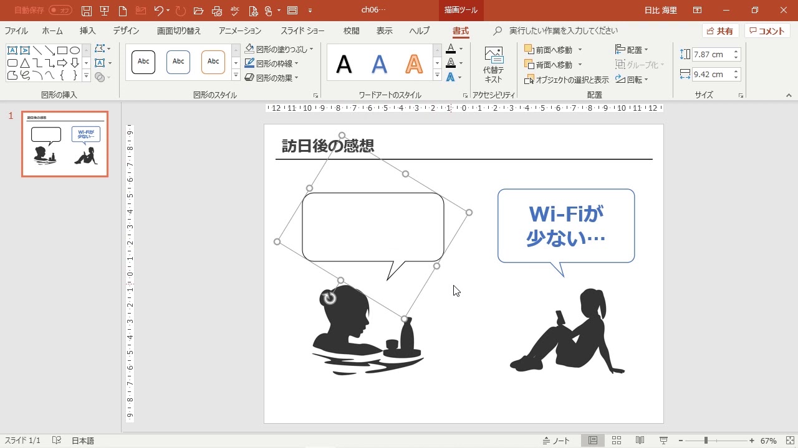Viewport: 798px width, 448px height.
Task: Fit slide to current window icon
Action: point(789,441)
